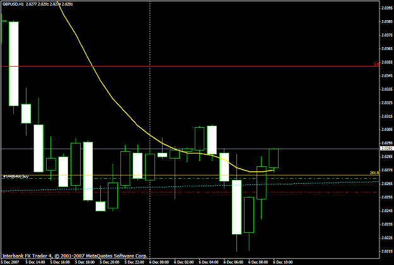Click the 6 Dec 00:00 time label
Image resolution: width=394 pixels, height=265 pixels.
159,262
